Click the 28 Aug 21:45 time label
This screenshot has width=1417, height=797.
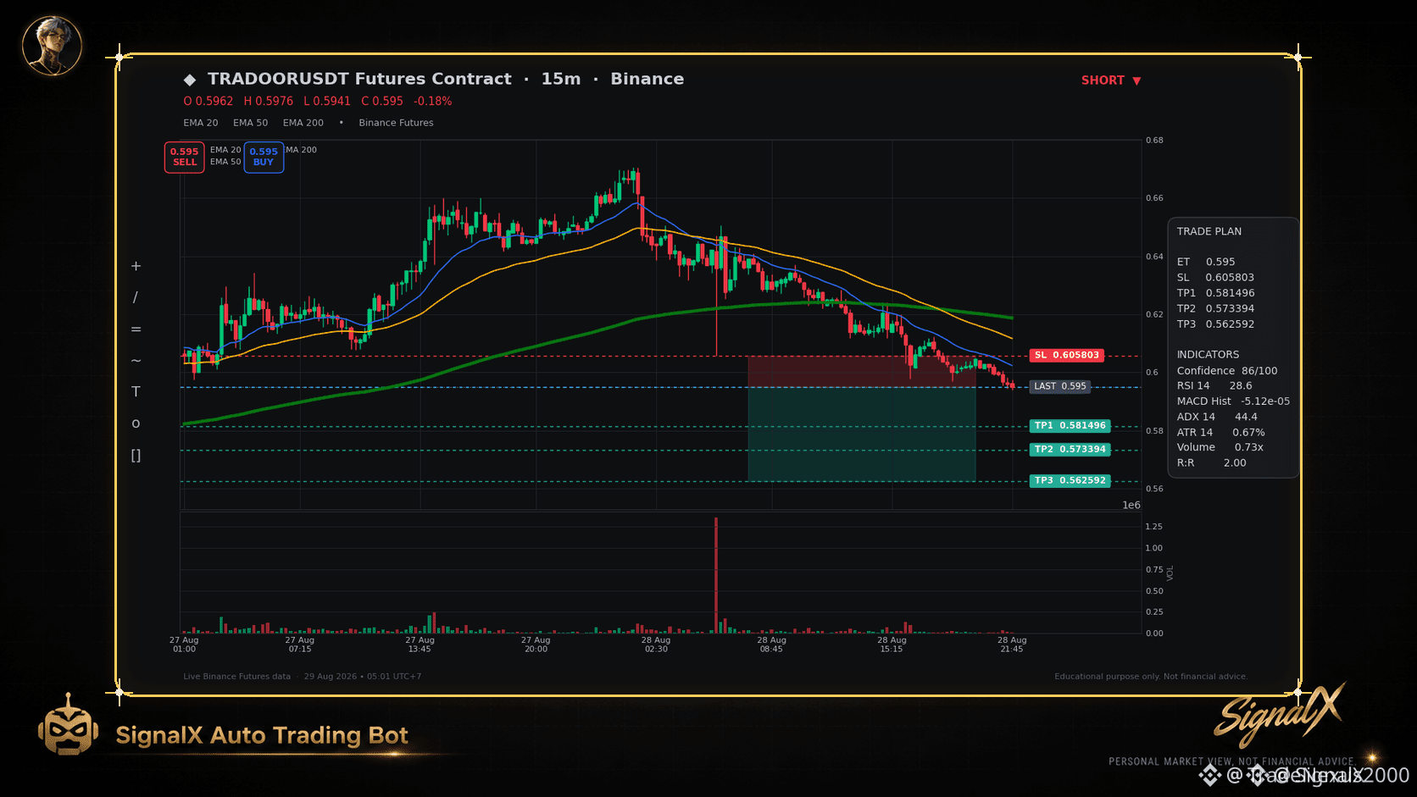[x=1012, y=645]
